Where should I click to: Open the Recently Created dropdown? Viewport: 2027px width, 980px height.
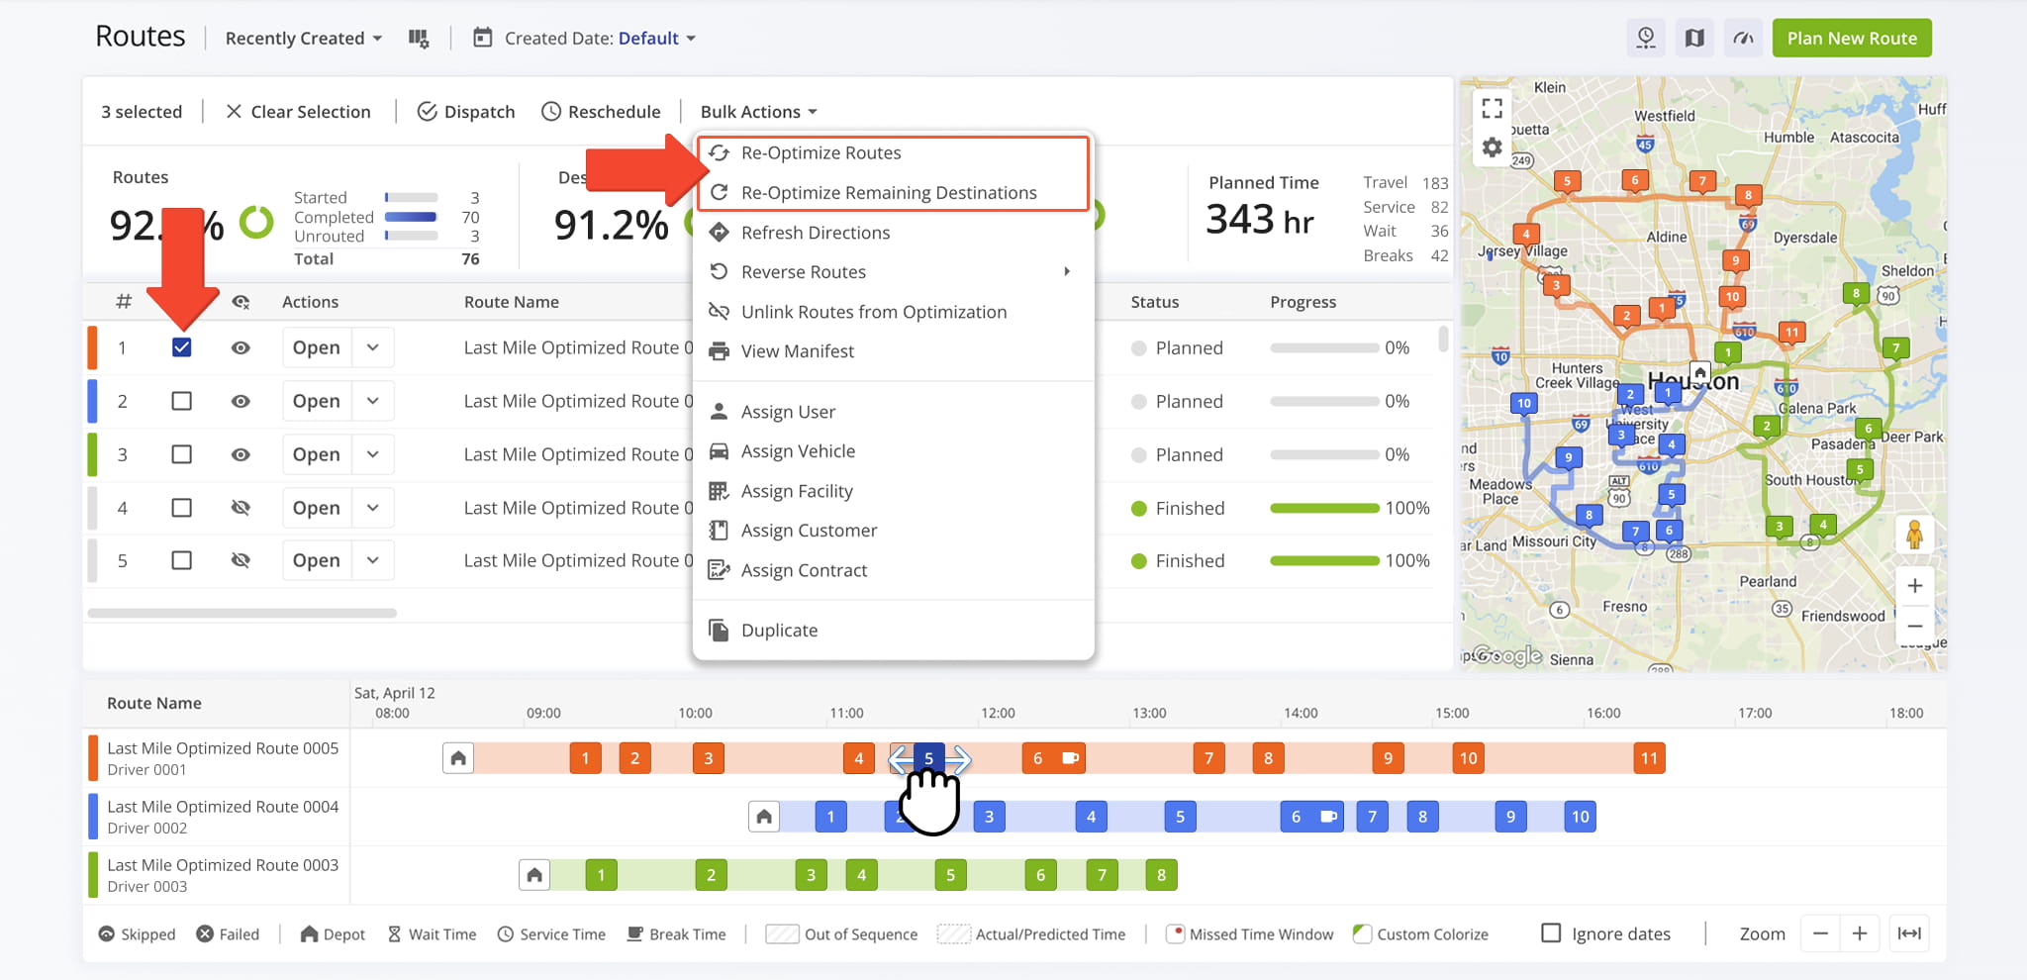303,39
